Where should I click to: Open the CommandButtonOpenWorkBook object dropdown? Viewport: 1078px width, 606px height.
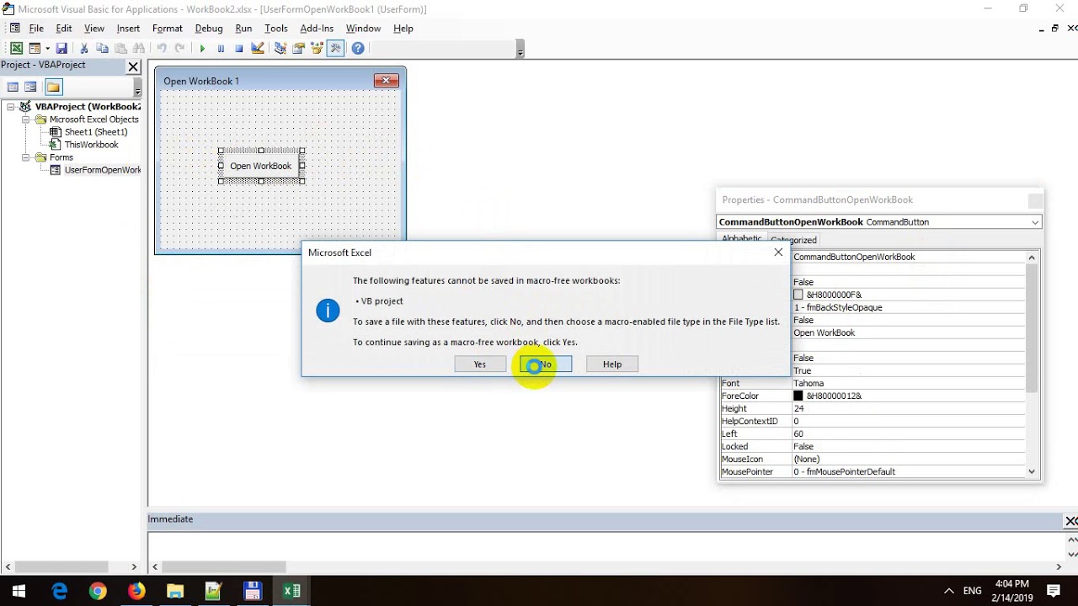[x=1035, y=222]
